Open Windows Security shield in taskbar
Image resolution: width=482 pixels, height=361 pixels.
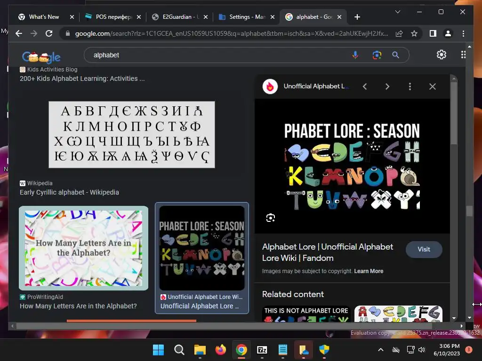[x=324, y=350]
